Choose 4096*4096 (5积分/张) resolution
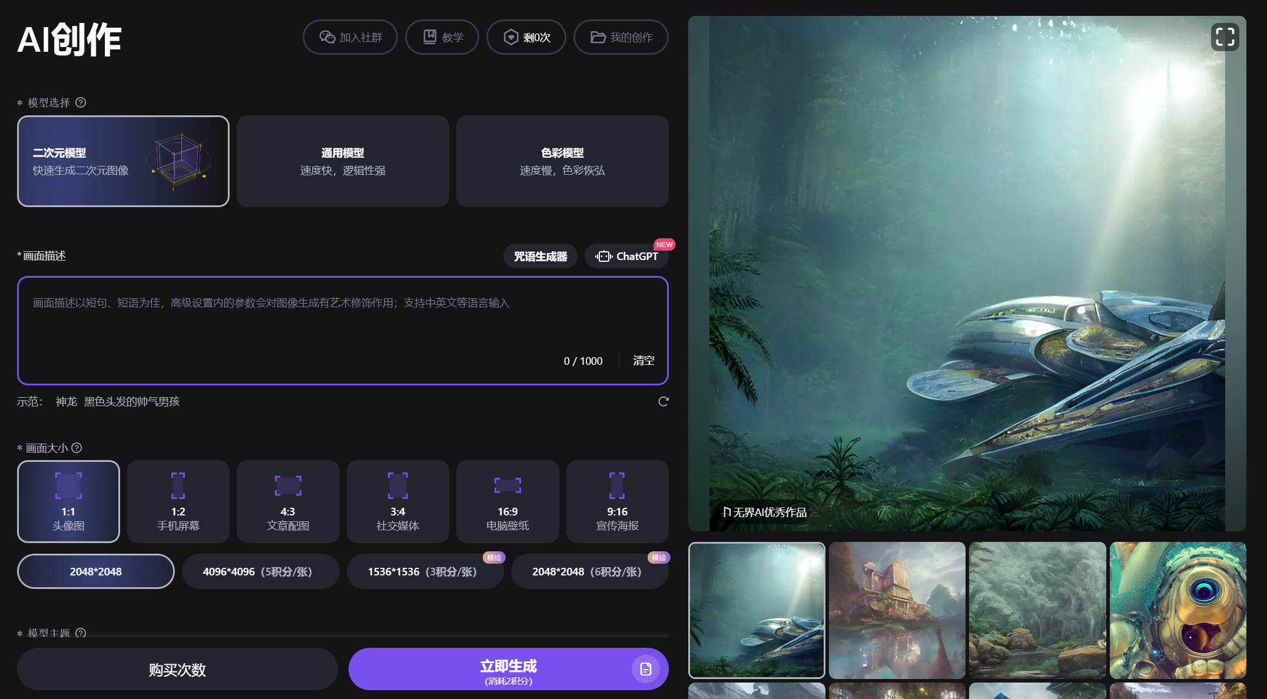 (261, 571)
